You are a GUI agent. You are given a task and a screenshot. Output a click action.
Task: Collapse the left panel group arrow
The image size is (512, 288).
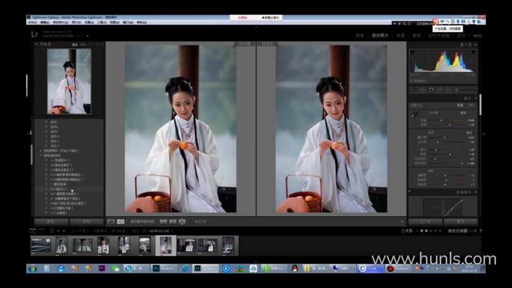coord(28,133)
